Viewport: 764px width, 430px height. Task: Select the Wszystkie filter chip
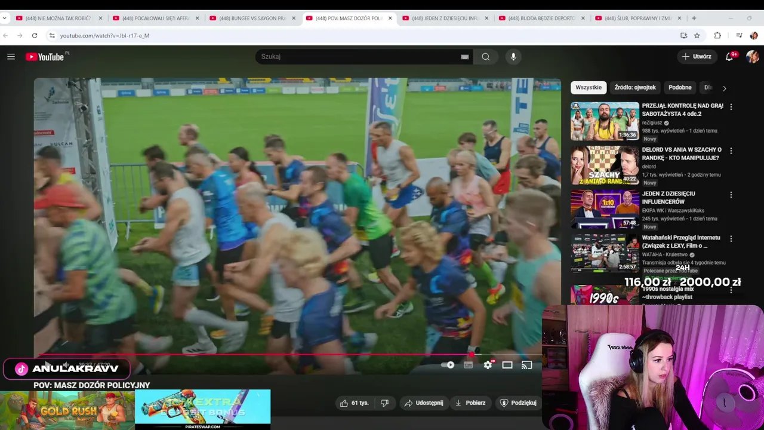click(x=589, y=88)
